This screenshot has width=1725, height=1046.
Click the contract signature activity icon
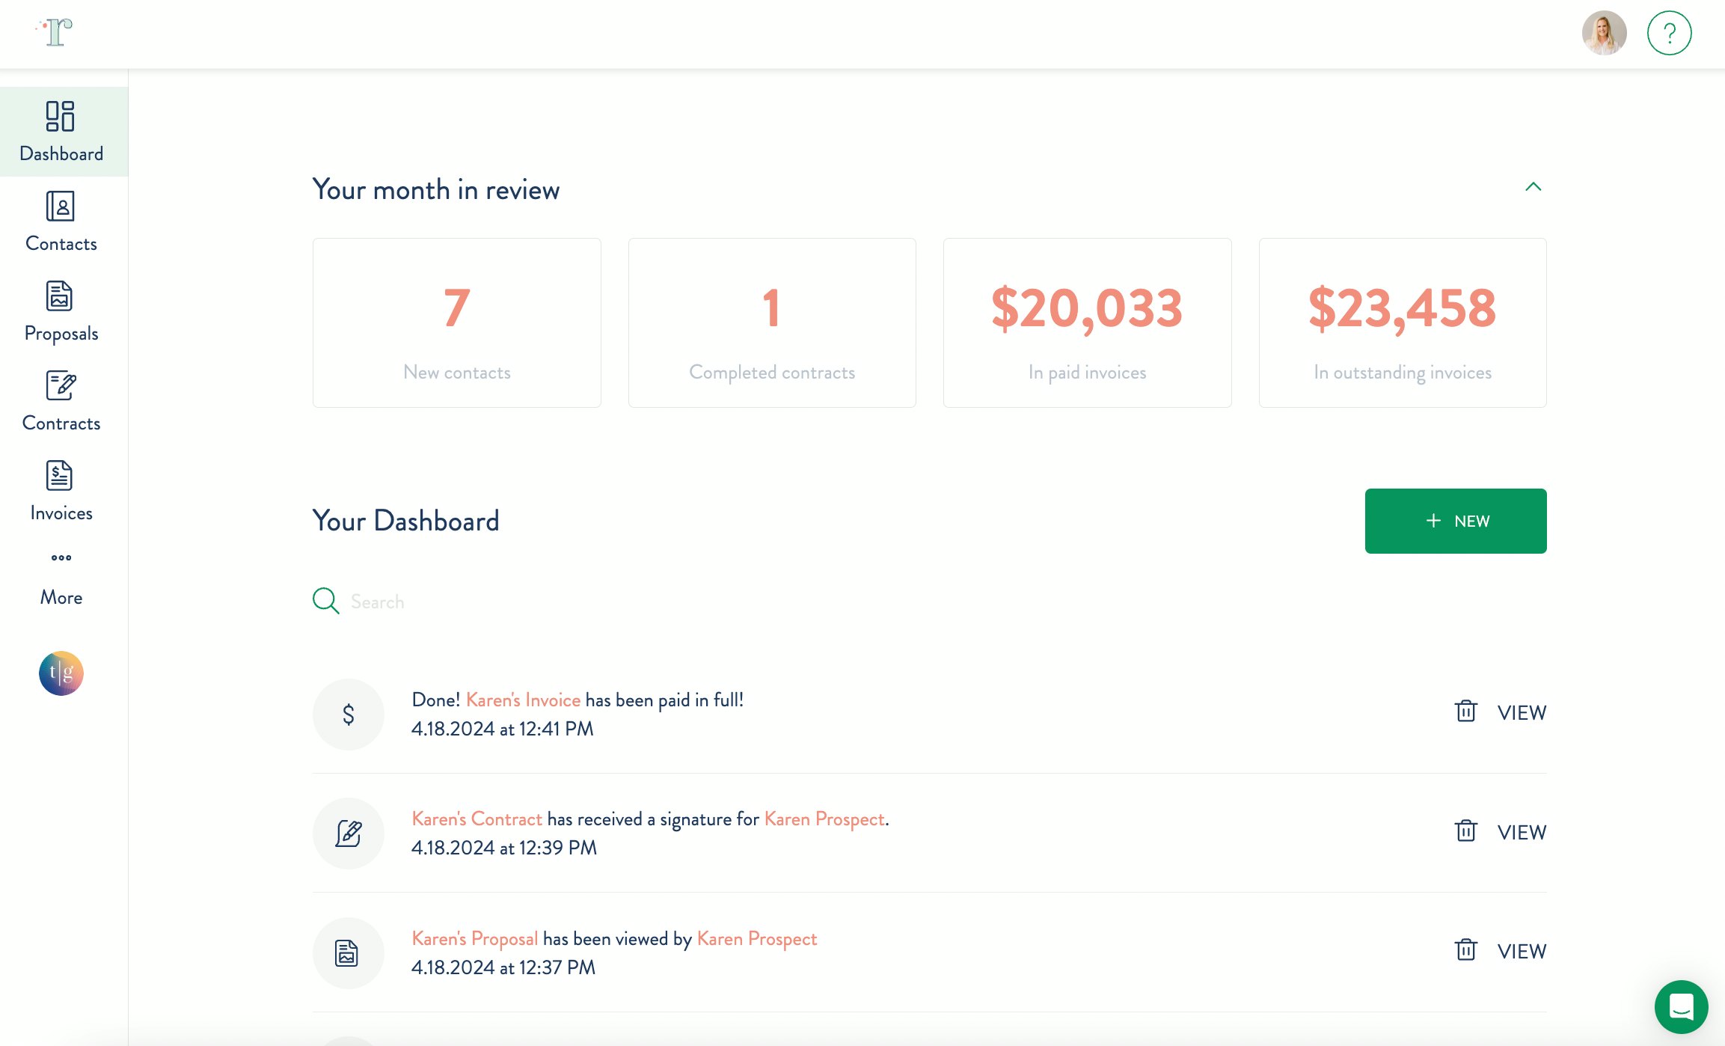point(348,833)
